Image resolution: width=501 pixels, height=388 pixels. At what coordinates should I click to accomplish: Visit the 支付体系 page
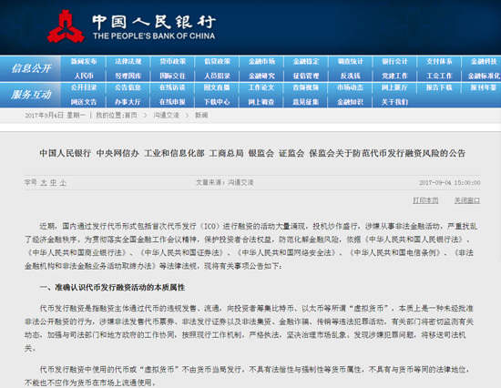(439, 61)
